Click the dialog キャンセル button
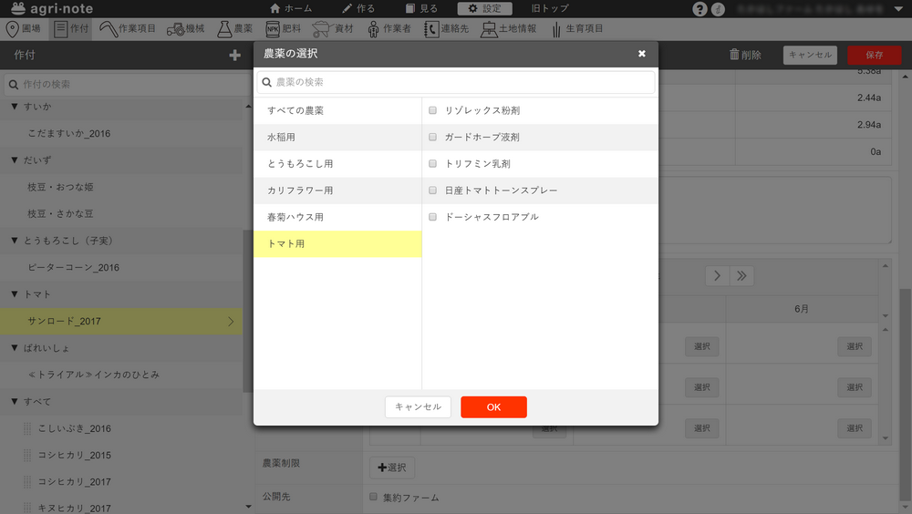The image size is (912, 514). pyautogui.click(x=418, y=407)
